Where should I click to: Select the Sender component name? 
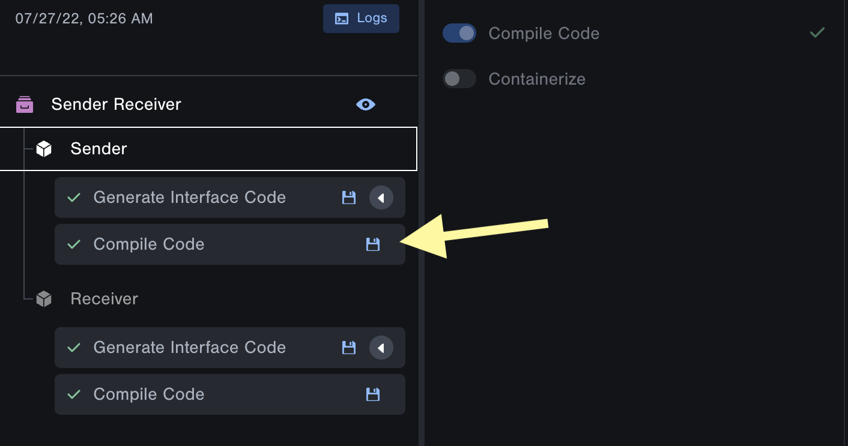click(x=98, y=149)
